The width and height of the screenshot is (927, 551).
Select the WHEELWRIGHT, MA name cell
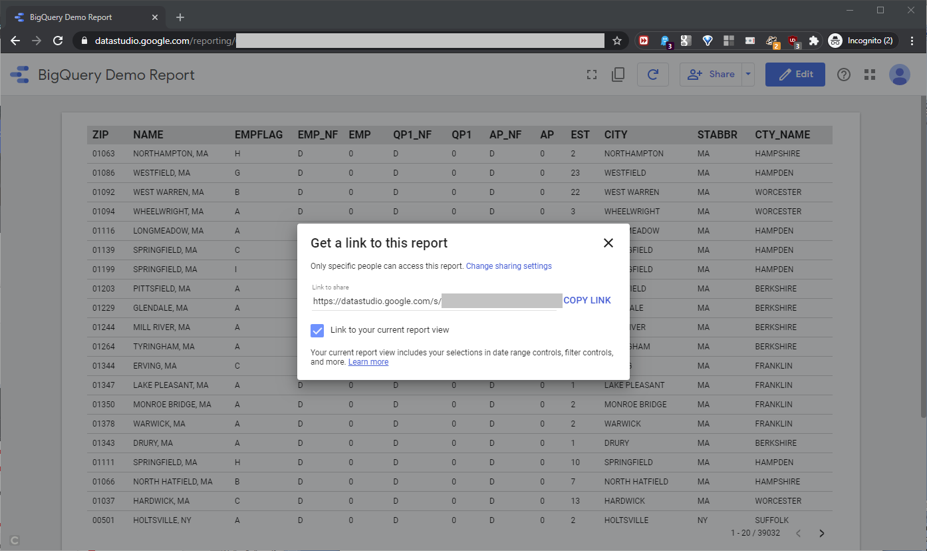pyautogui.click(x=168, y=212)
